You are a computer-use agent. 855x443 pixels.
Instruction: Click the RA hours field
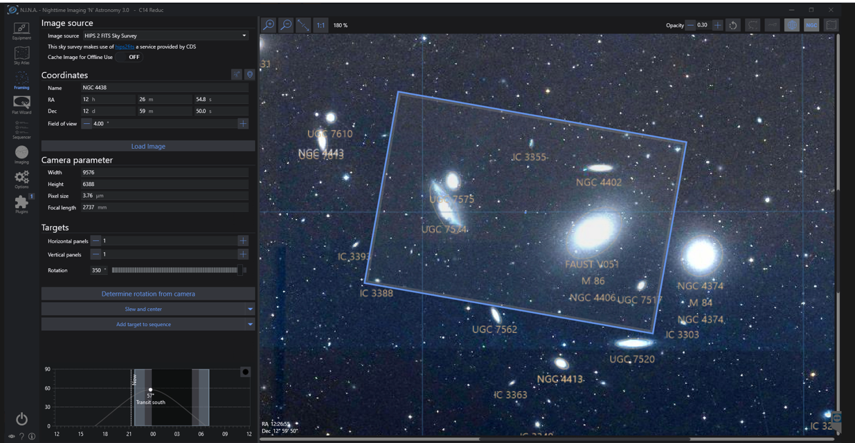coord(108,99)
